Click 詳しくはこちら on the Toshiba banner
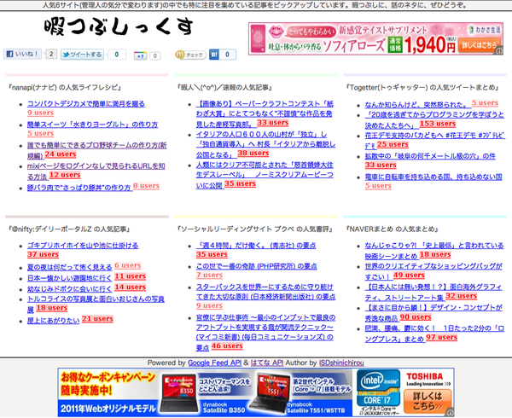The width and height of the screenshot is (512, 418). pyautogui.click(x=428, y=401)
